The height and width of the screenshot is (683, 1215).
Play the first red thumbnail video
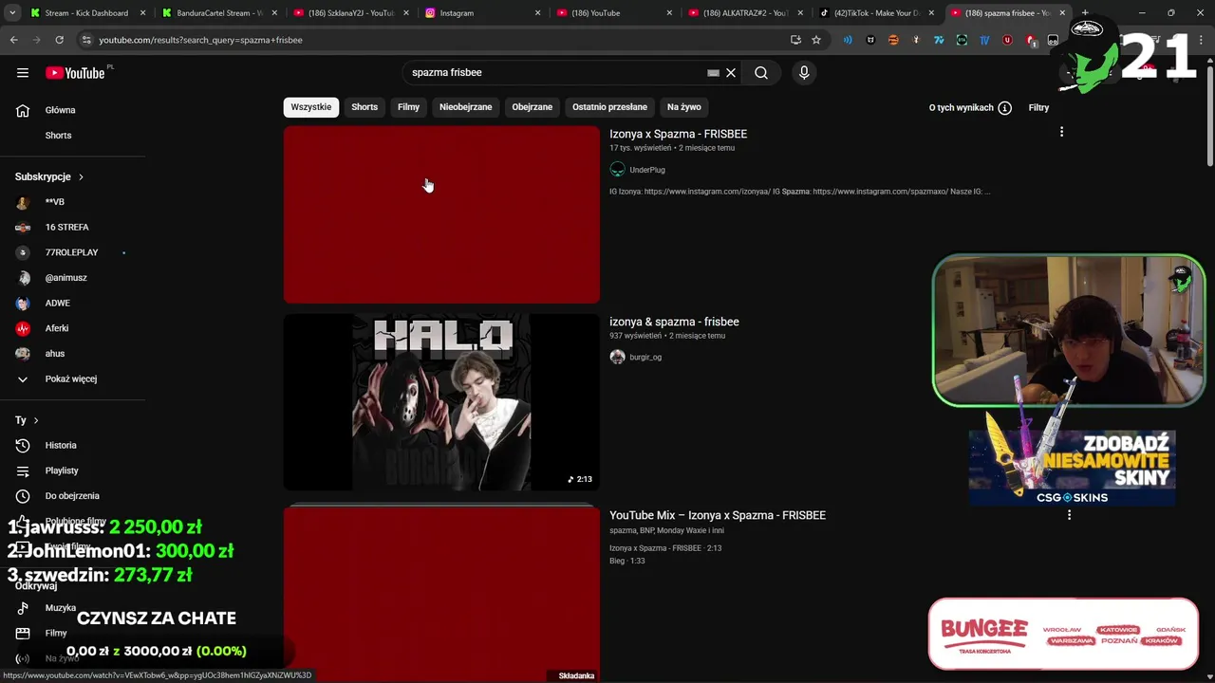(x=441, y=215)
